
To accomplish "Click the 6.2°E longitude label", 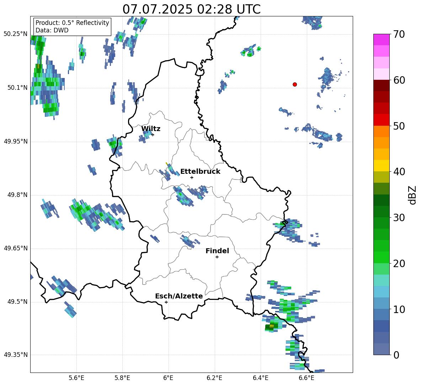I will (214, 378).
